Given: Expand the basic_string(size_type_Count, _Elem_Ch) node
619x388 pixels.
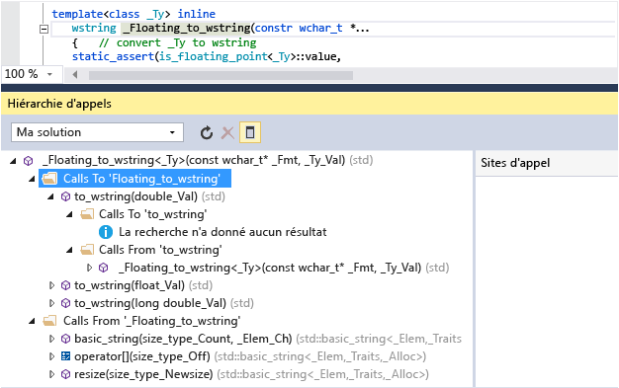Looking at the screenshot, I should pyautogui.click(x=51, y=339).
